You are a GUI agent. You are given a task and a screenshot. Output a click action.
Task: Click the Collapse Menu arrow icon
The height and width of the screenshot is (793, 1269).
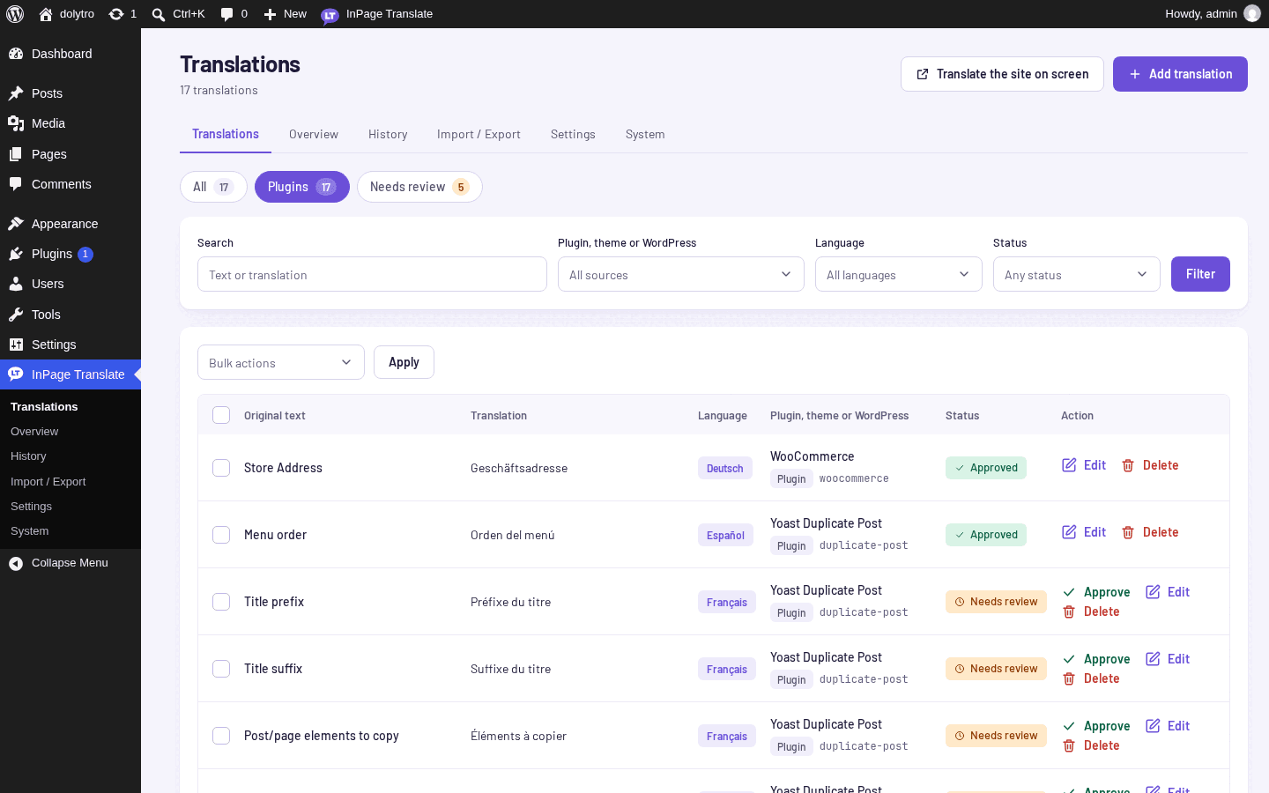click(16, 563)
